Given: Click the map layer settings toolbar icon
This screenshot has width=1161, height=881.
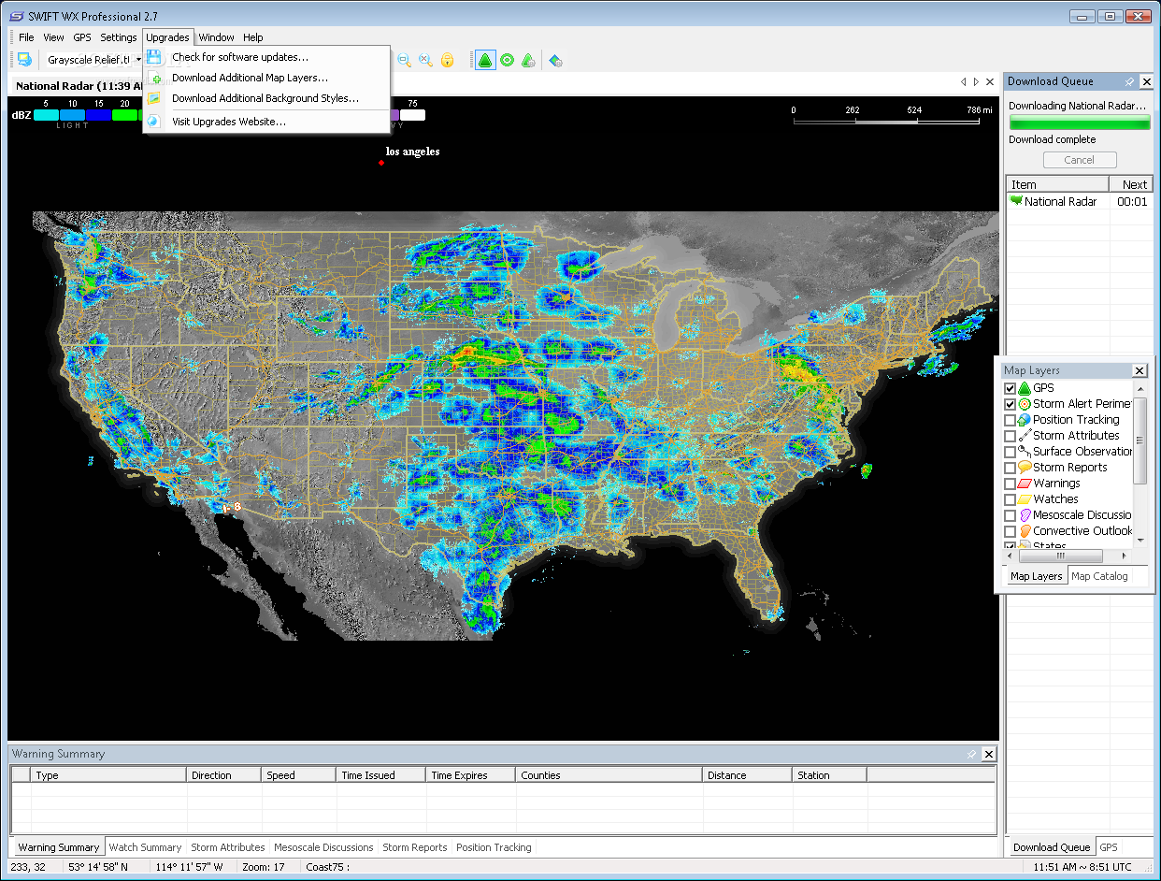Looking at the screenshot, I should tap(555, 60).
